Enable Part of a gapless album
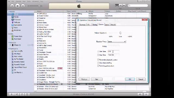The width and height of the screenshot is (174, 98). [98, 66]
